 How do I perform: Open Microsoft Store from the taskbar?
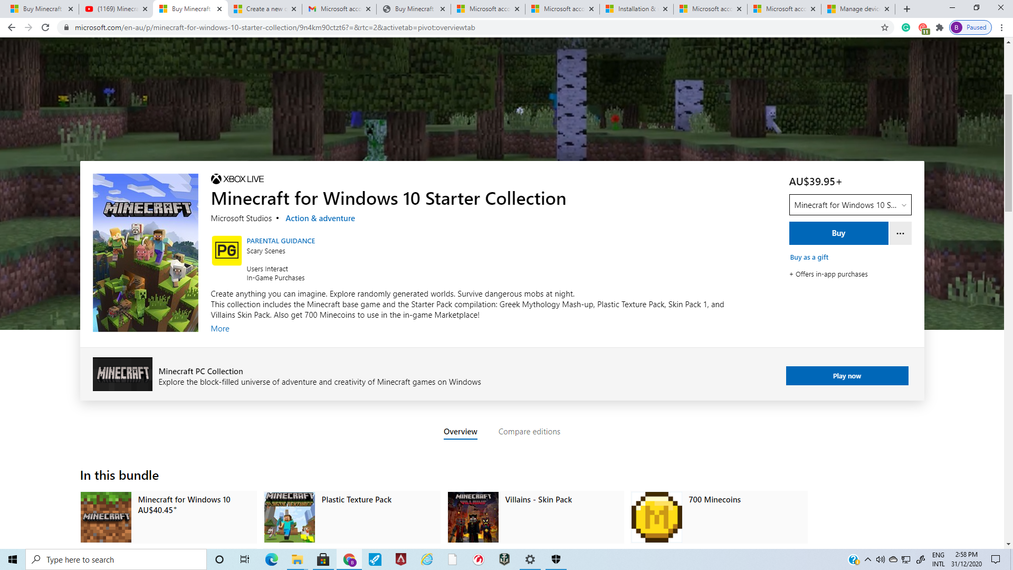coord(323,559)
